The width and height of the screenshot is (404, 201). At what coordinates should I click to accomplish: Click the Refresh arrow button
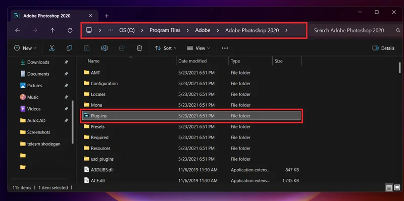click(70, 30)
